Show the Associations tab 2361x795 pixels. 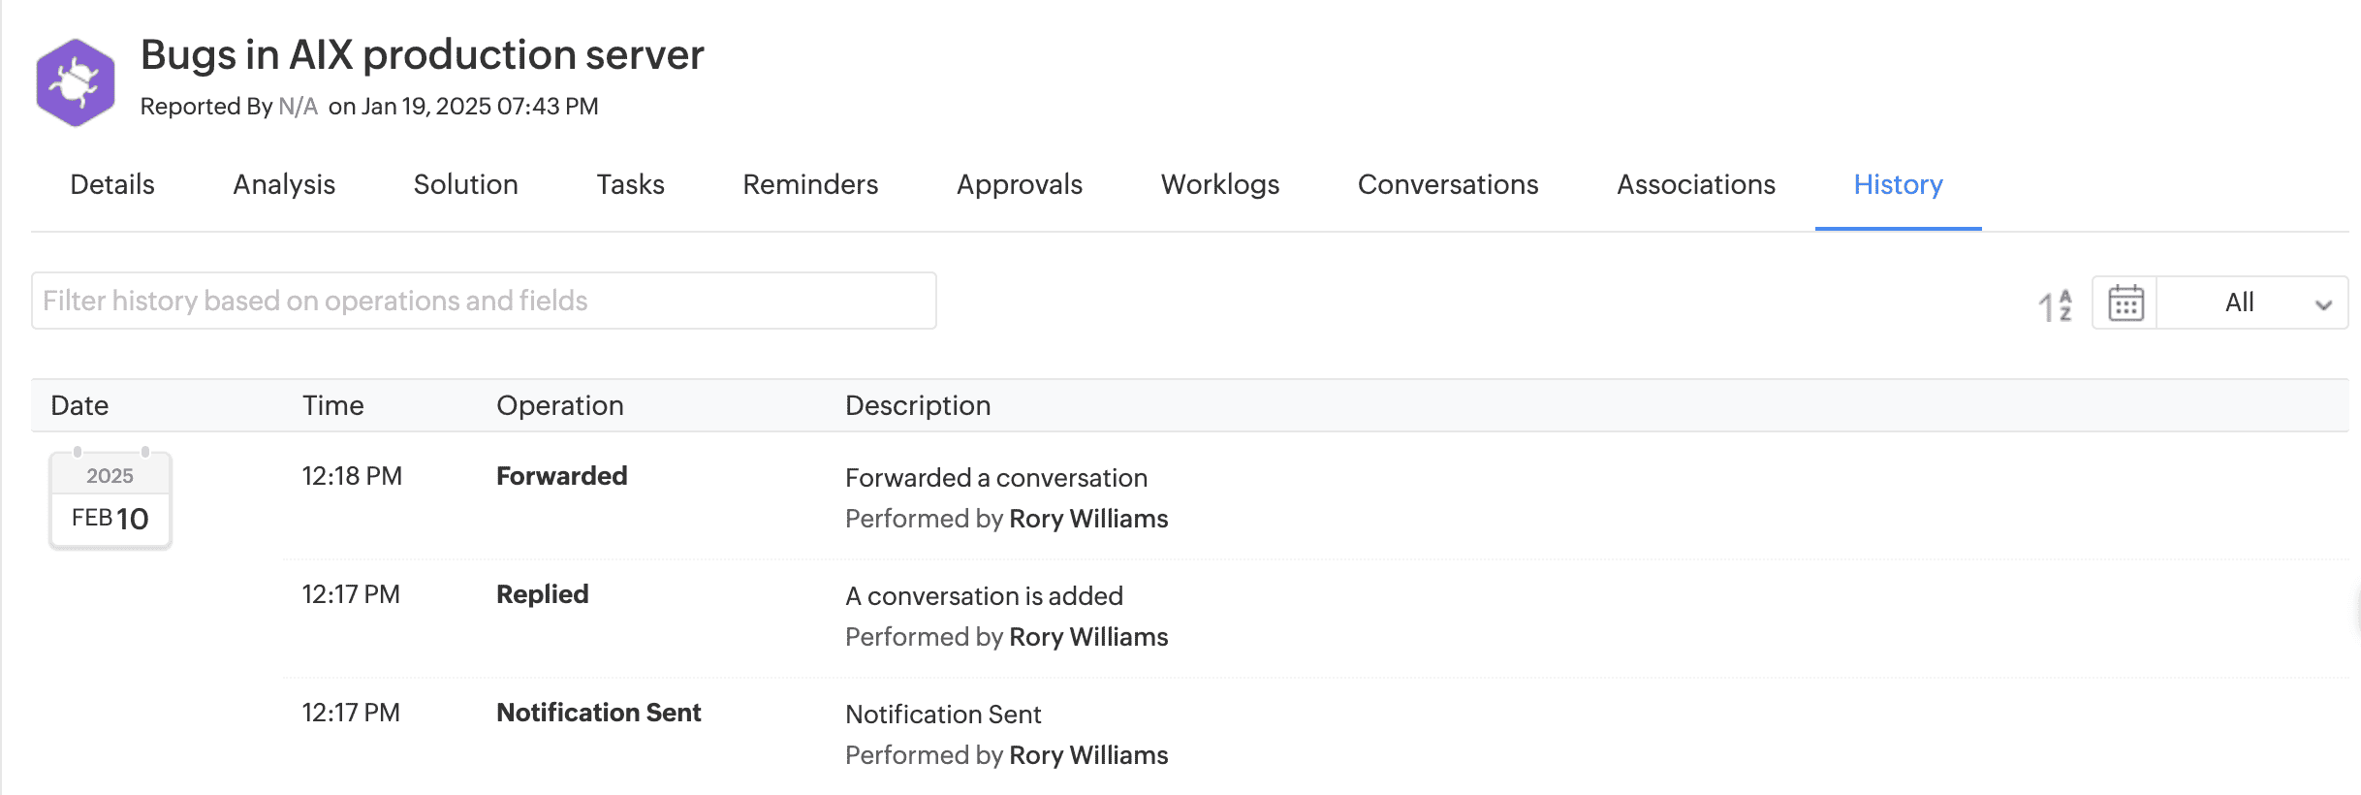pos(1696,184)
